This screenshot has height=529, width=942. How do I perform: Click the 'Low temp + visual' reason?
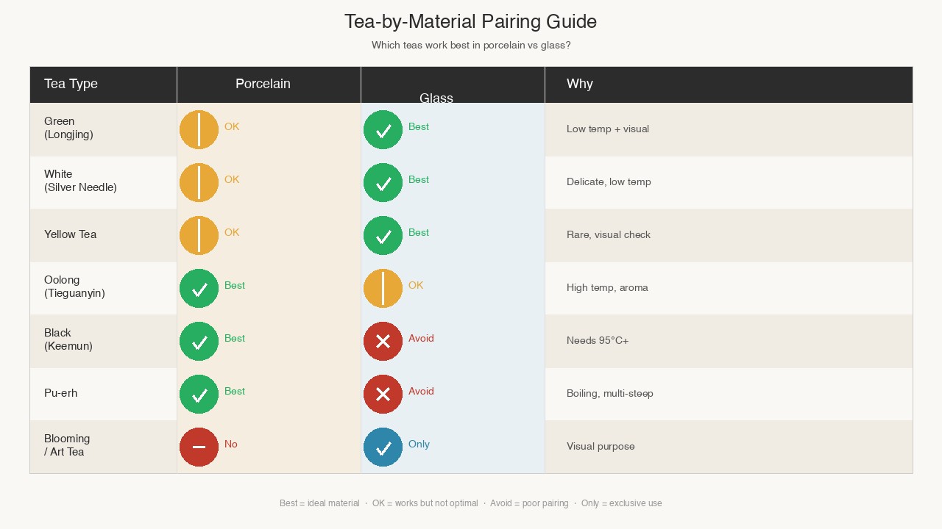[x=608, y=129]
